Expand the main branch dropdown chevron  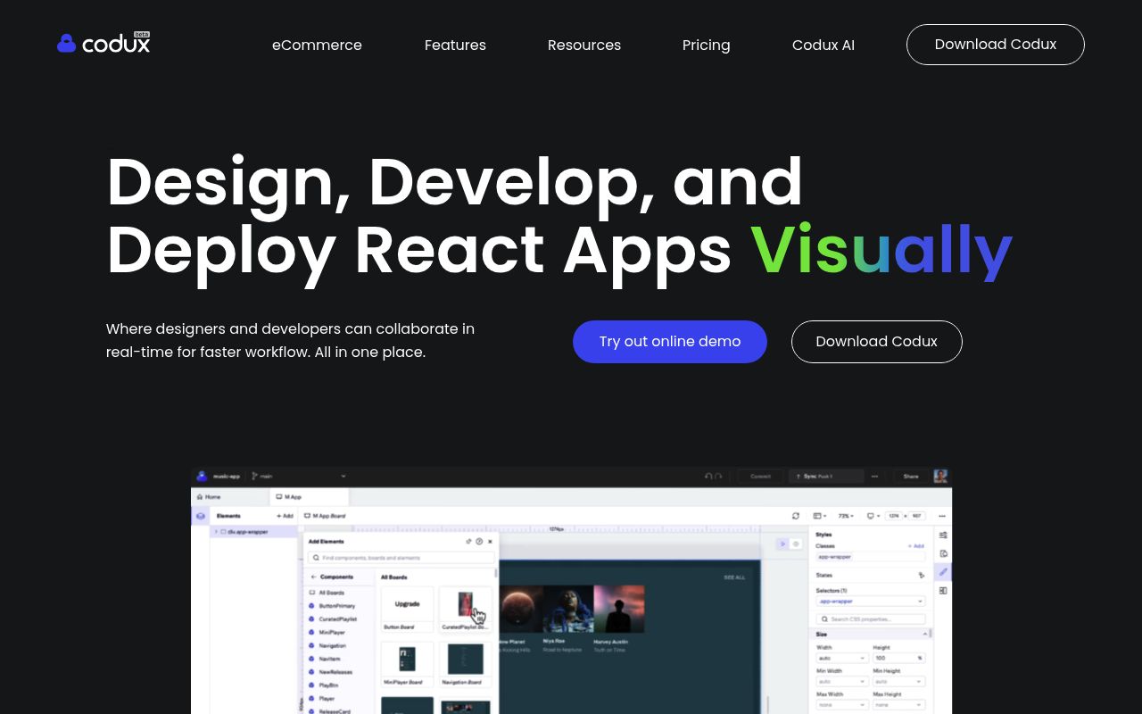[x=343, y=477]
